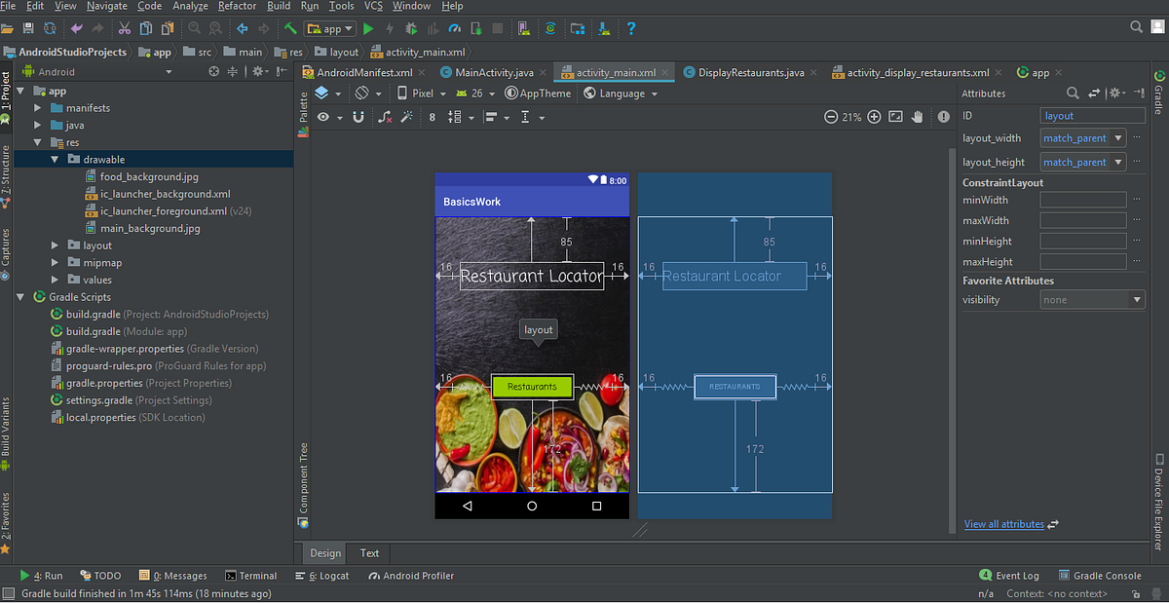Start debugging with the Debug icon
Viewport: 1169px width, 603px height.
409,29
